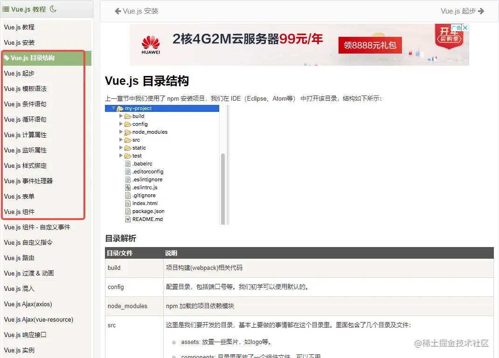Click the 广告 label on banner
The width and height of the screenshot is (499, 358).
[457, 28]
